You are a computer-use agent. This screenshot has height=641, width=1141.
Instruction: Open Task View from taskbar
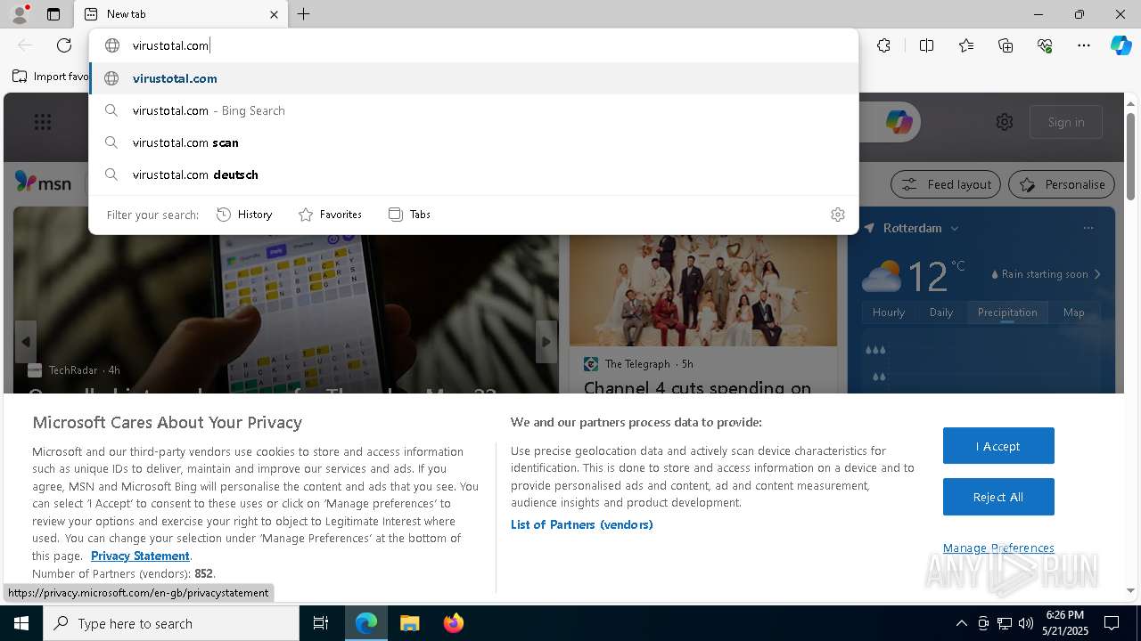(321, 623)
